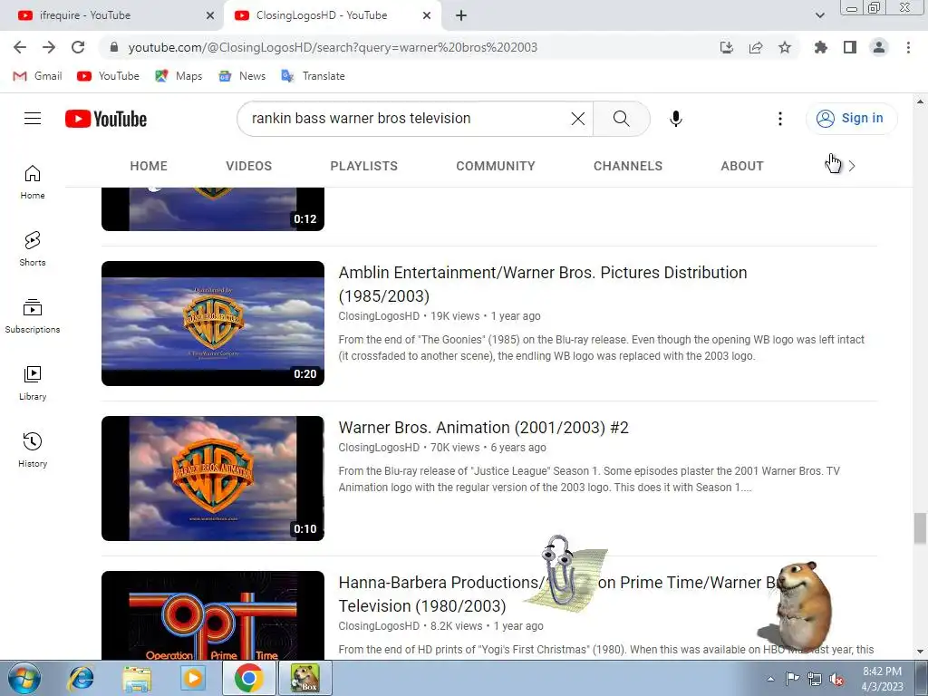The image size is (928, 696).
Task: Open Windows Explorer folder from the taskbar
Action: pyautogui.click(x=137, y=678)
